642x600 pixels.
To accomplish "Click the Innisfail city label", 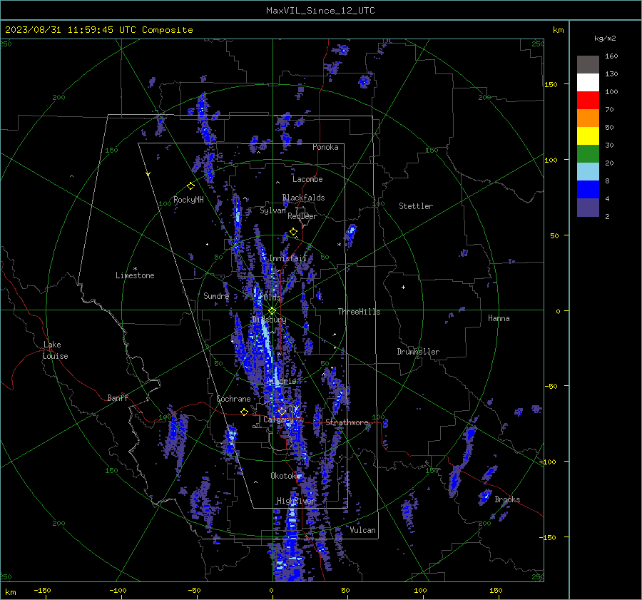I will pos(288,258).
